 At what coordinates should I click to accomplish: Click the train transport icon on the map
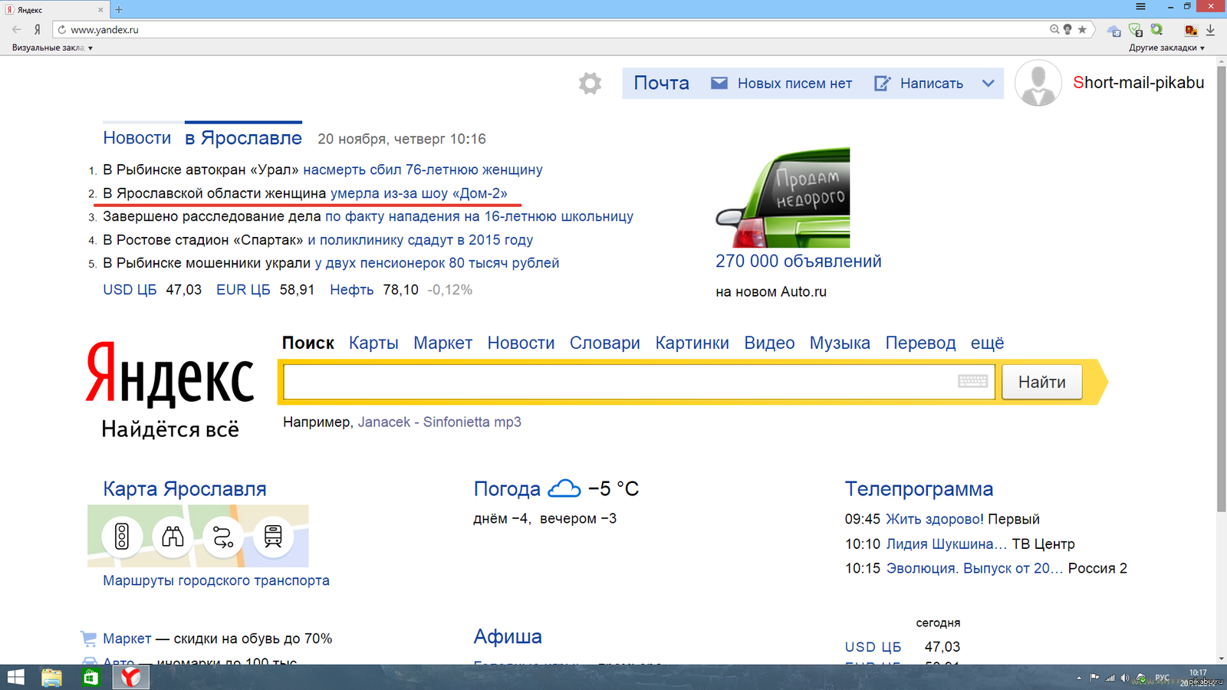(273, 536)
